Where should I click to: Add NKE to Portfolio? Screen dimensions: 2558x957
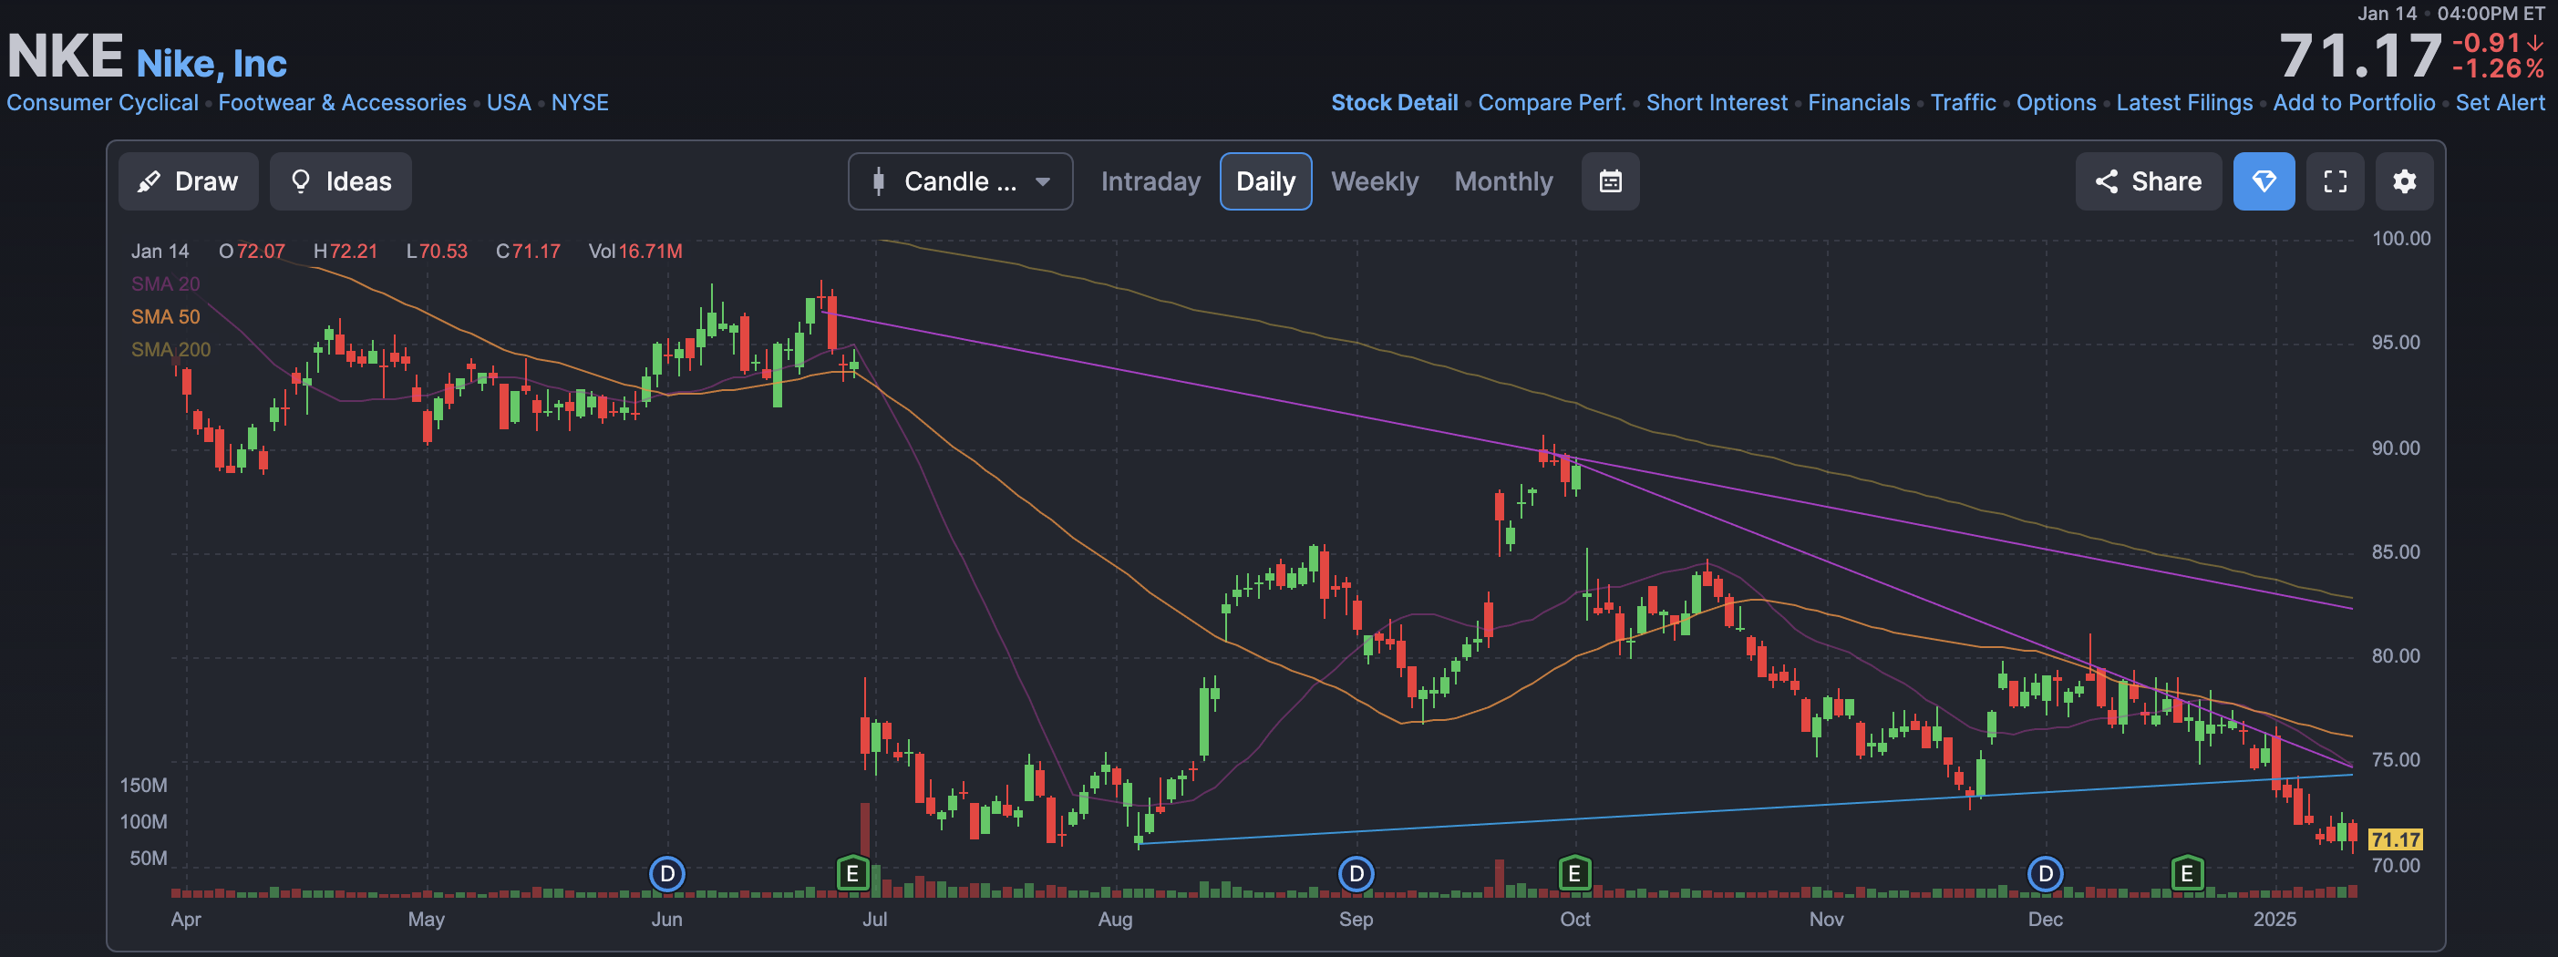pyautogui.click(x=2355, y=103)
